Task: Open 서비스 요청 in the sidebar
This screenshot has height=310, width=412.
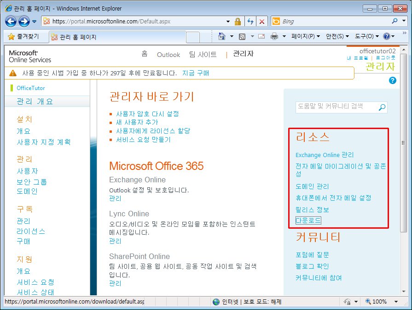Action: click(x=35, y=282)
